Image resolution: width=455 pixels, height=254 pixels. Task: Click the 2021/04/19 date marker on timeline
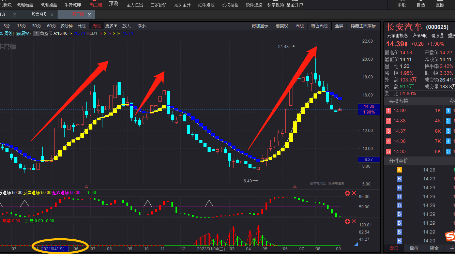[55, 249]
